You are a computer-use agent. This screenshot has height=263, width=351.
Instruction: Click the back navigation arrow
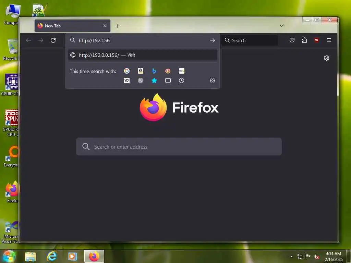(28, 40)
